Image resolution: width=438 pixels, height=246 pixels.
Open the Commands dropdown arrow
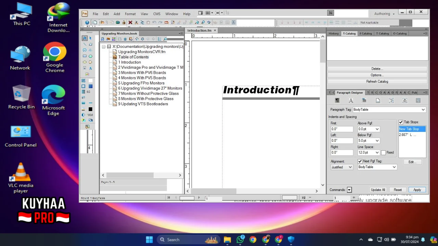coord(349,190)
